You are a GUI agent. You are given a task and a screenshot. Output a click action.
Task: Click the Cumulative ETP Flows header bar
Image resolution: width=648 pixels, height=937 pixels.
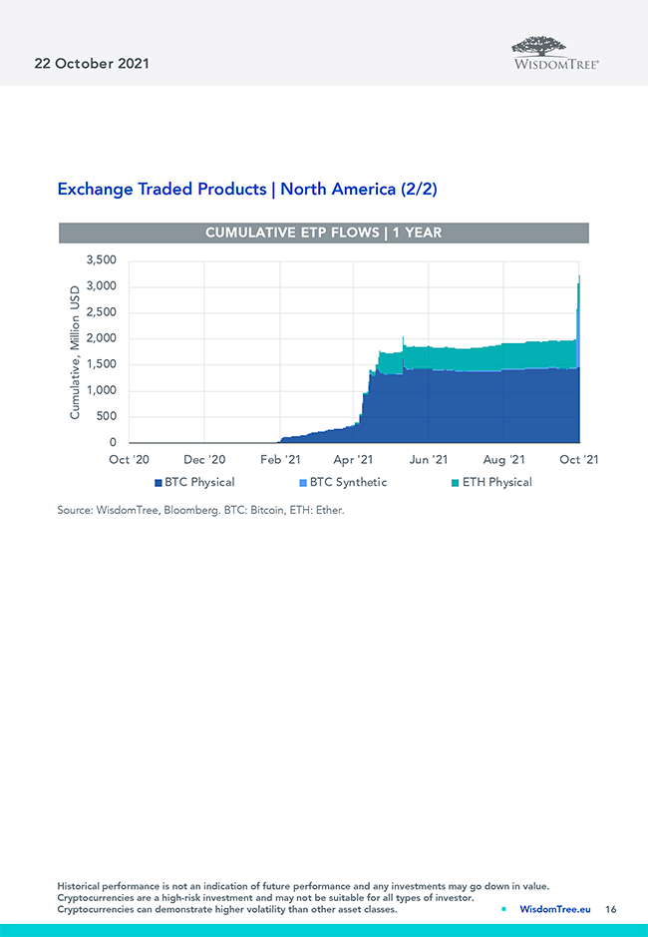(323, 233)
